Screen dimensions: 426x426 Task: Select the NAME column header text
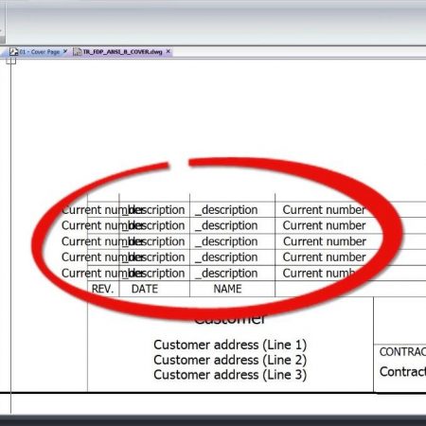point(227,289)
